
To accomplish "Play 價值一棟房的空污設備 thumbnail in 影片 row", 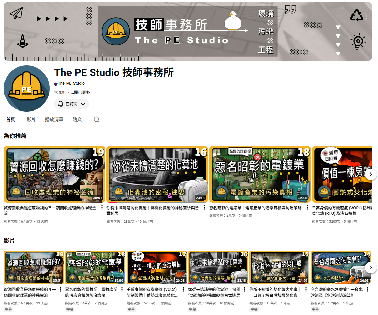I will 157,267.
